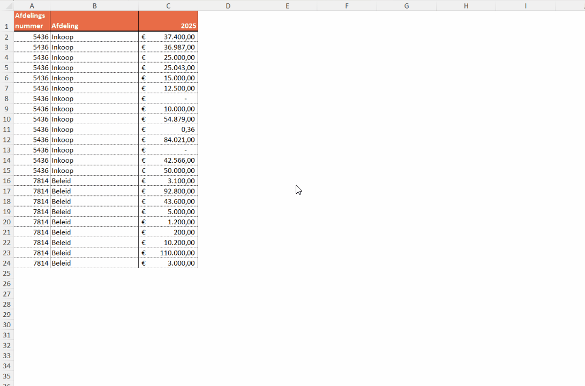
Task: Select row 1 by its row header
Action: tap(7, 21)
